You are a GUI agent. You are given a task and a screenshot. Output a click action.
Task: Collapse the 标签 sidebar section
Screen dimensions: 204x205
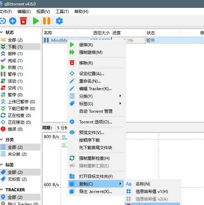click(x=1, y=165)
